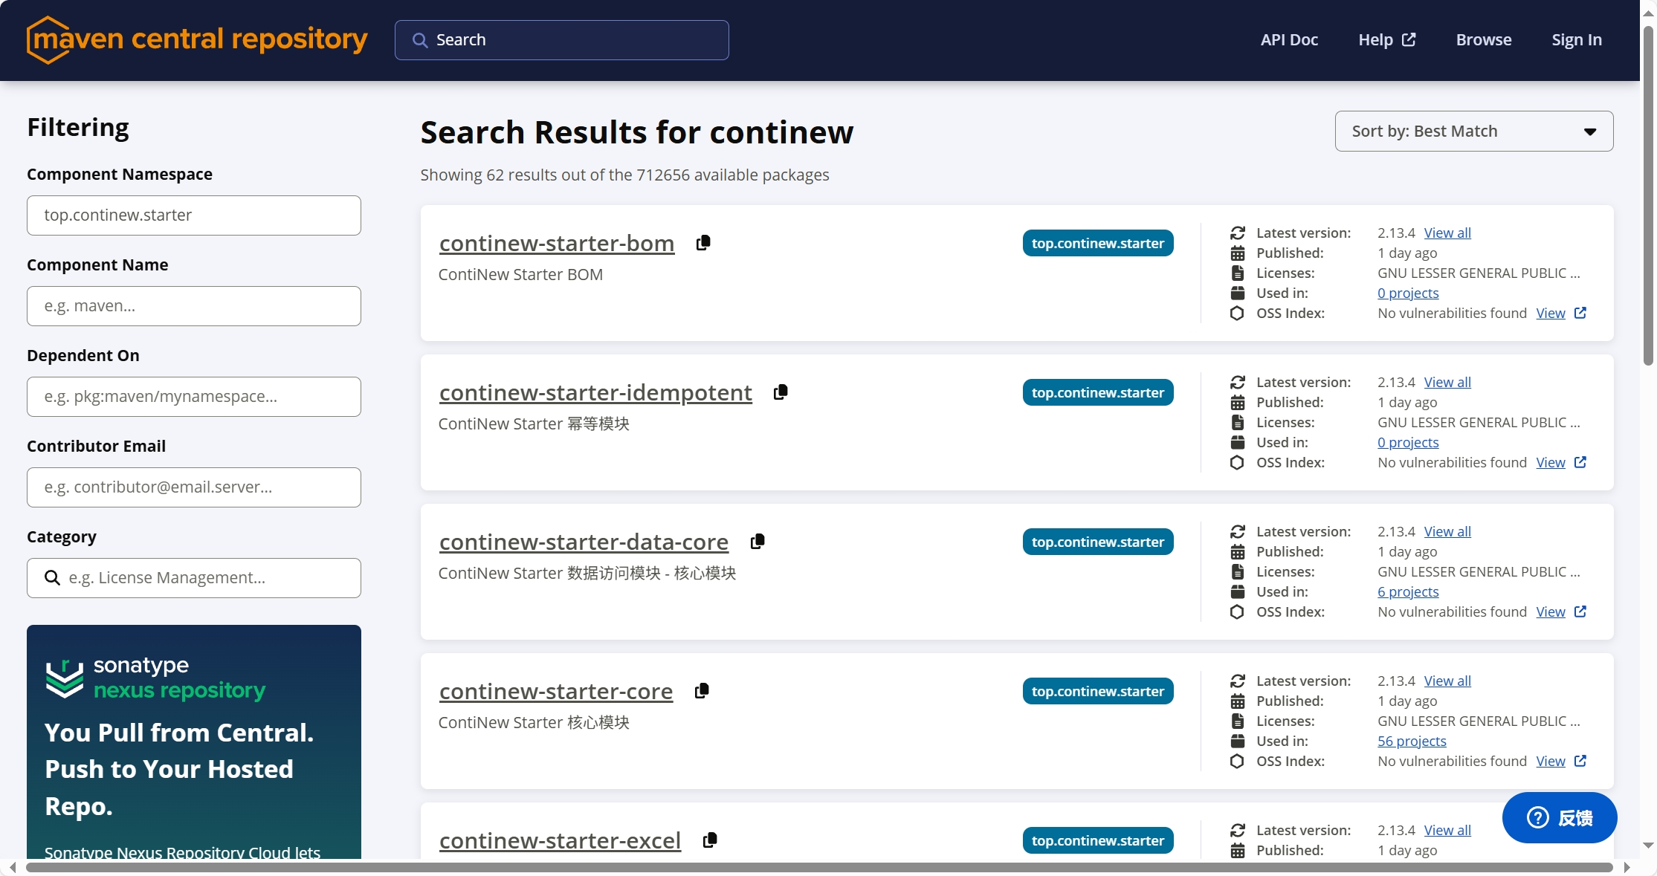Click Used in box icon for continew-starter-core
The image size is (1657, 876).
click(x=1238, y=741)
